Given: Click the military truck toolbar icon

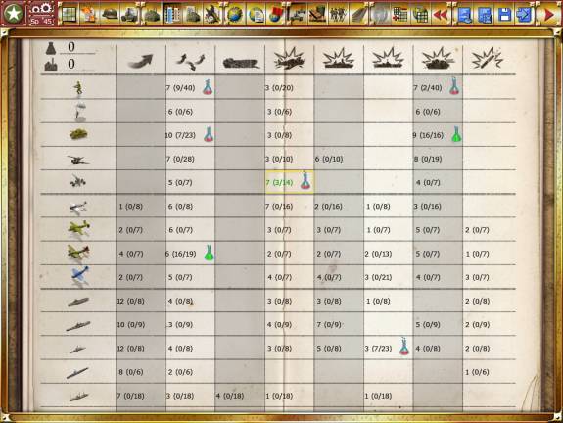Looking at the screenshot, I should [130, 15].
